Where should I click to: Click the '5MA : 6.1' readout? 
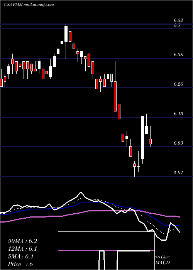click(x=21, y=256)
